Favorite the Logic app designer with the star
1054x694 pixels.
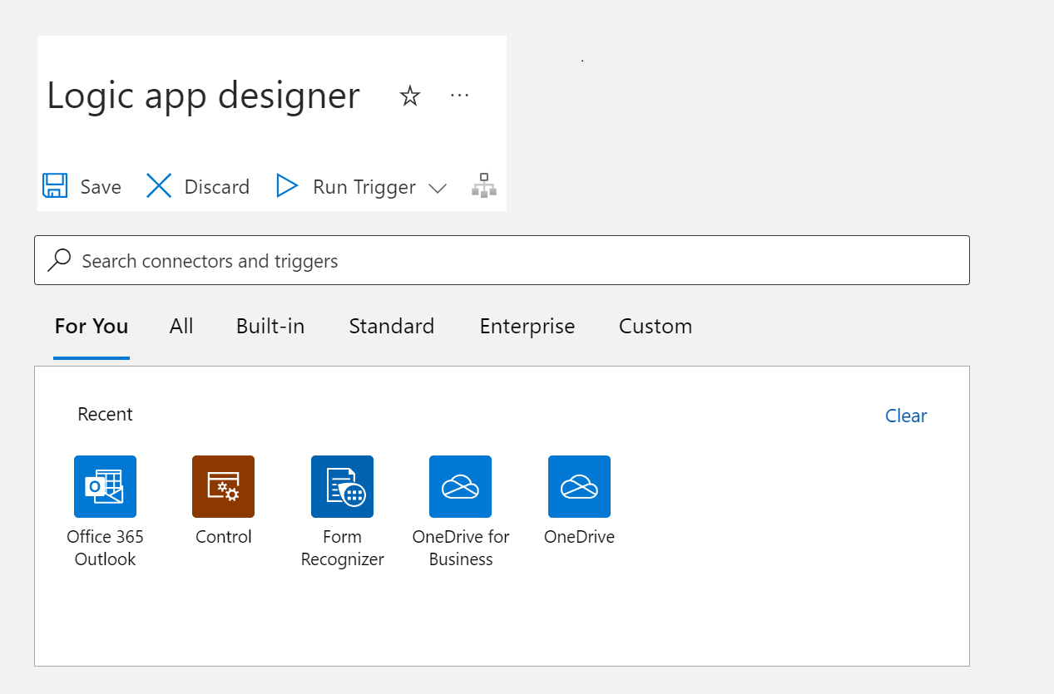pyautogui.click(x=409, y=96)
